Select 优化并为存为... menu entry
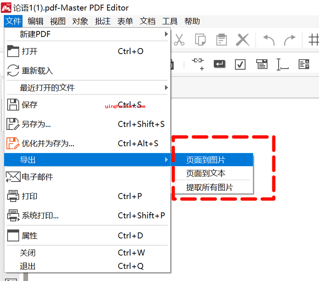Image resolution: width=319 pixels, height=281 pixels. pyautogui.click(x=87, y=143)
